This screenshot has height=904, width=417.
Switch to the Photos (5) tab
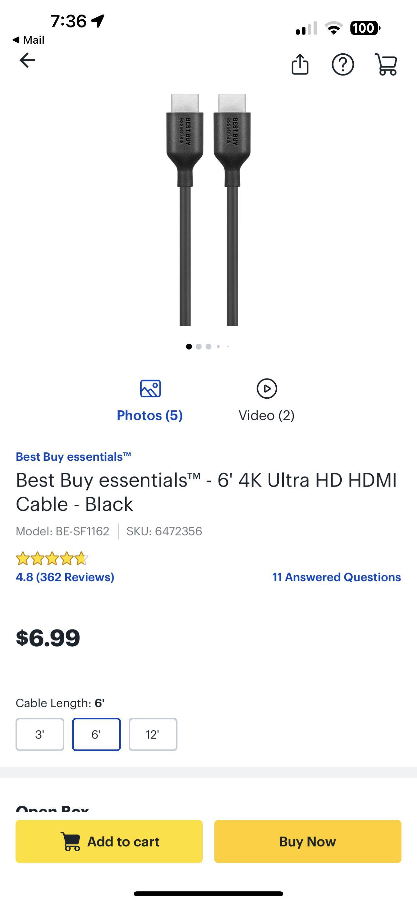click(150, 415)
